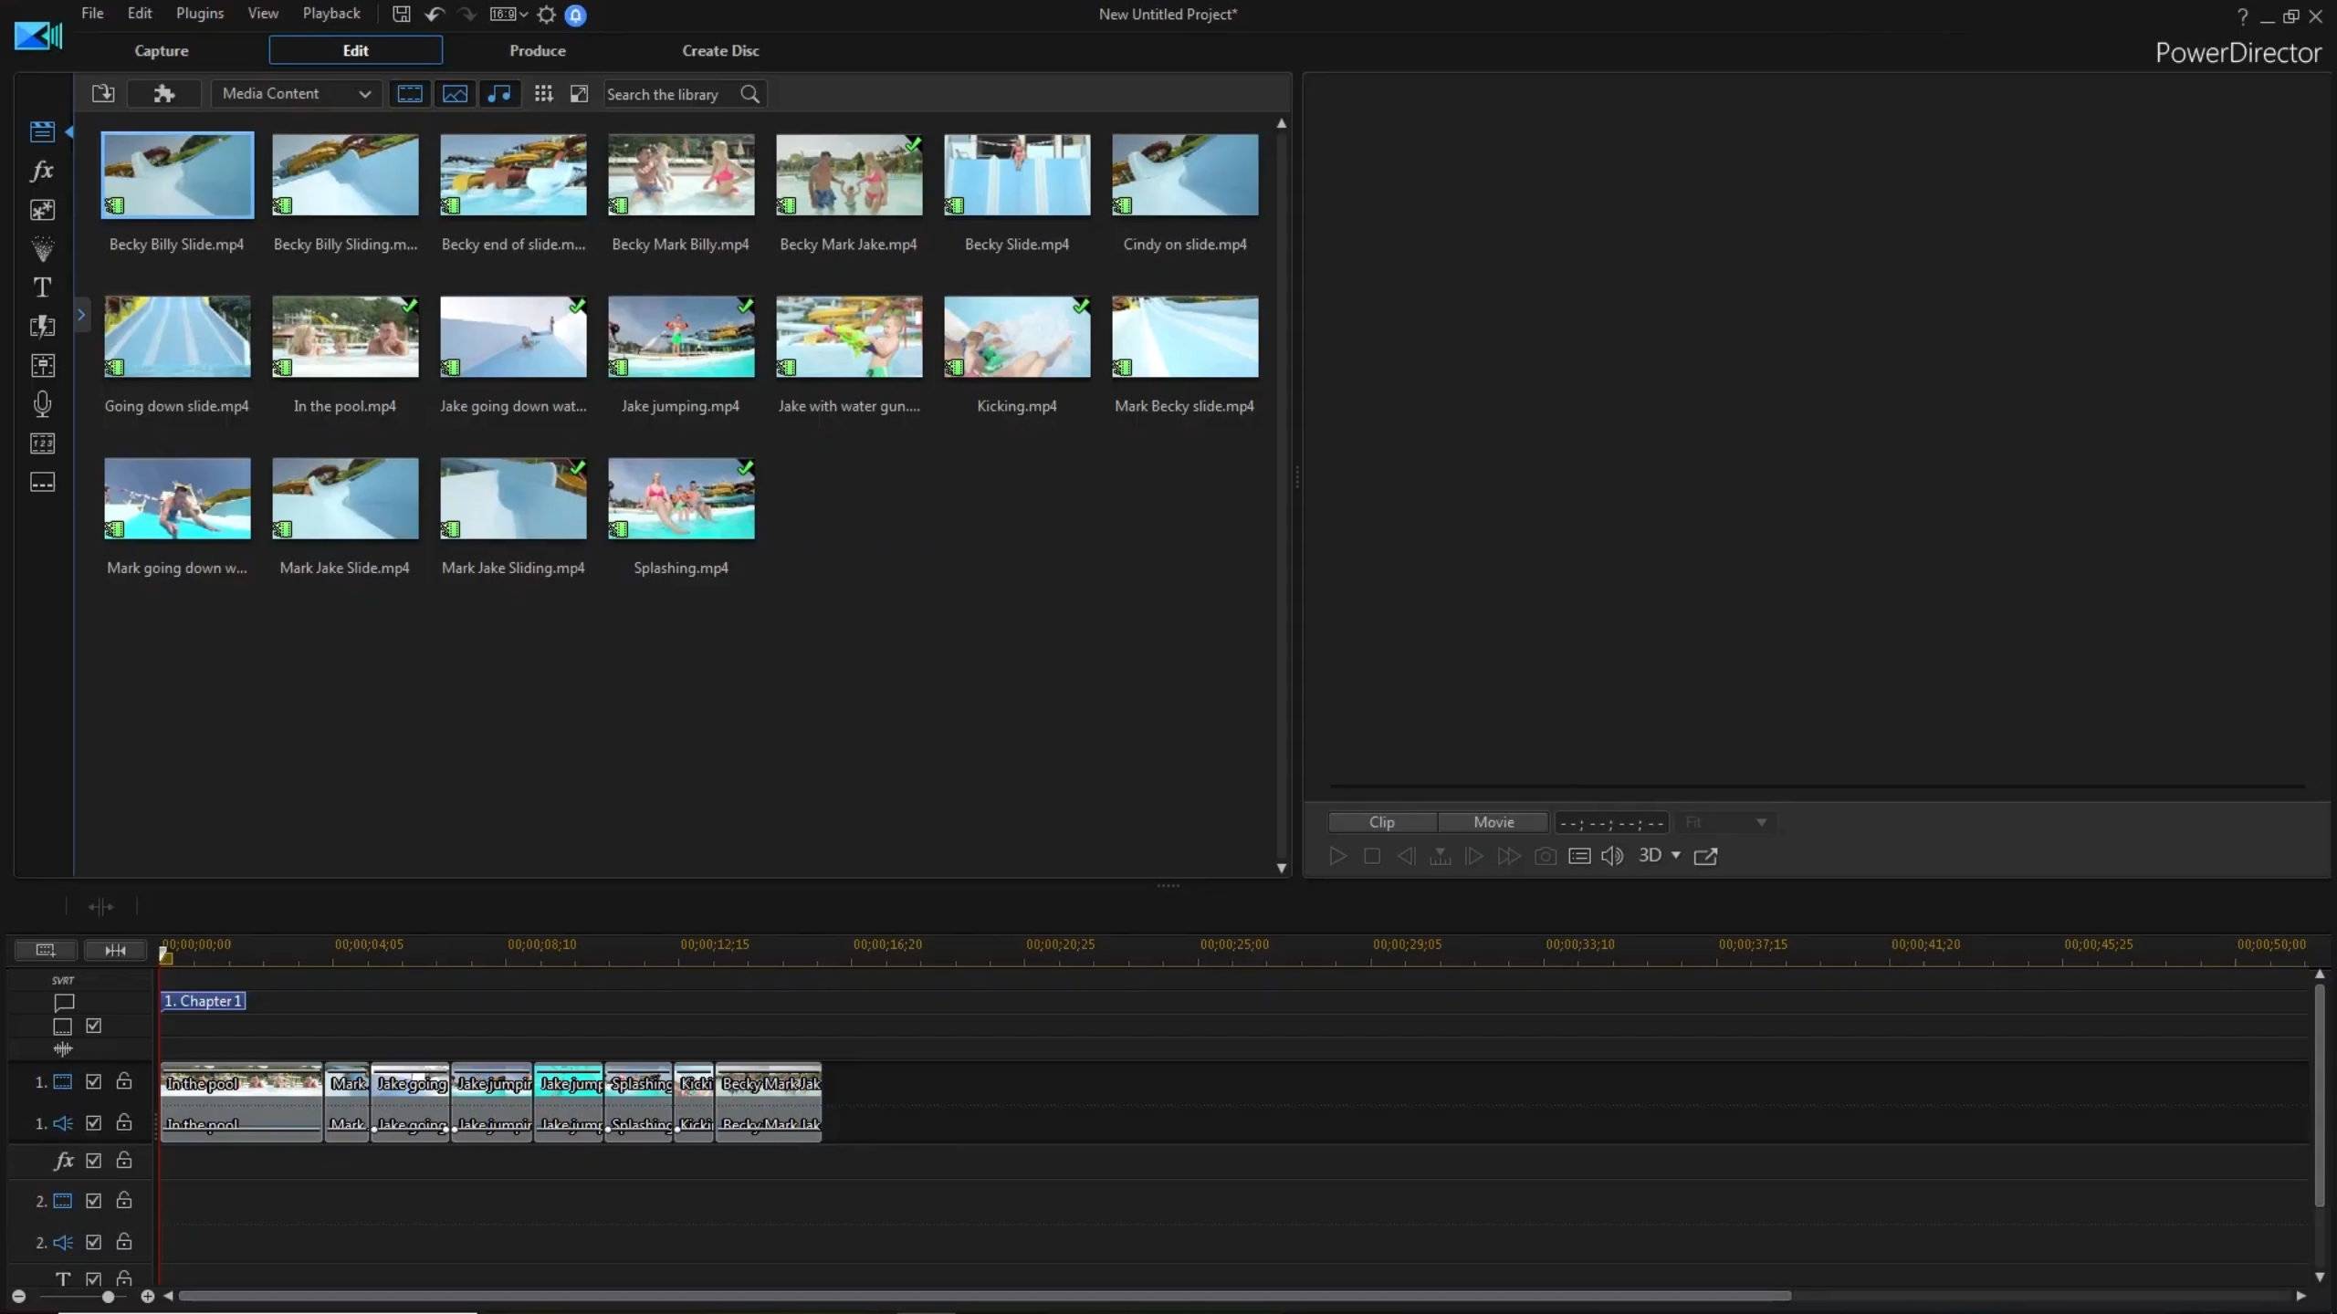Open the Audio Mixing Room icon
2337x1314 pixels.
[42, 365]
